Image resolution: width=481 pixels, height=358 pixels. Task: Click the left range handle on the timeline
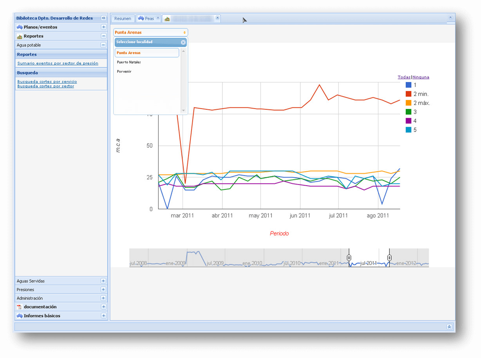pos(349,258)
